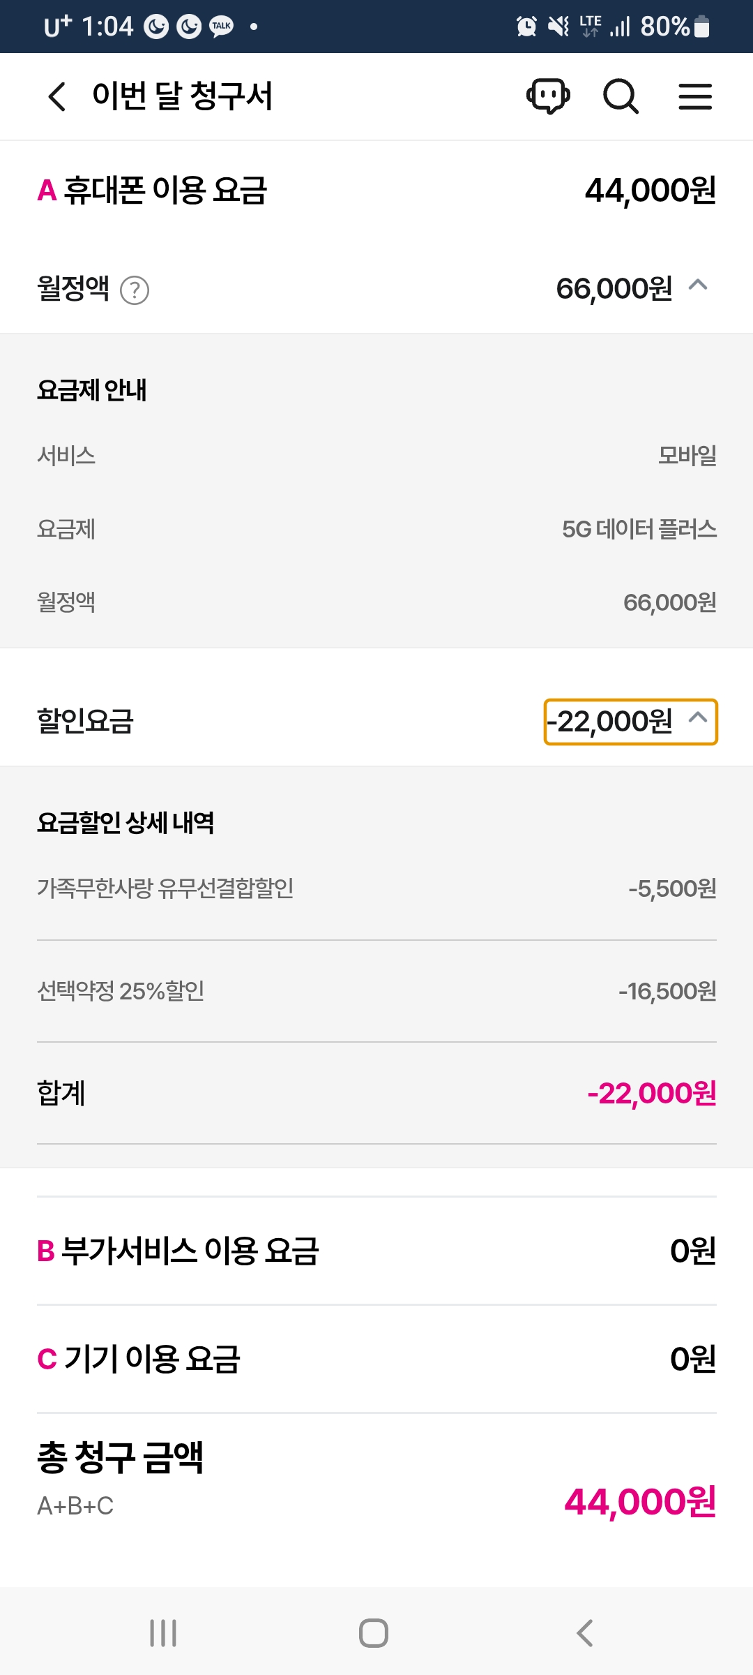Tap the 총 청구 금액 44,000원 total

[640, 1501]
